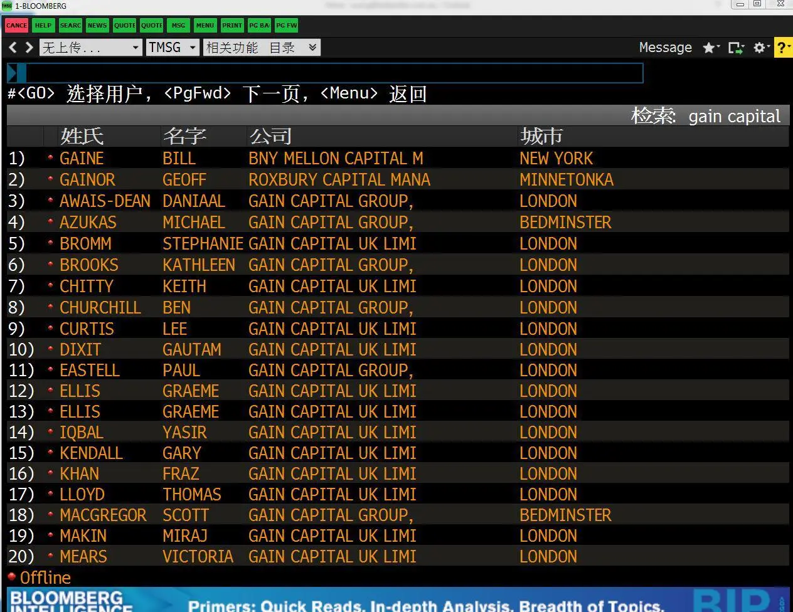Click the MINNETONKA city cell
The image size is (793, 612).
click(567, 179)
